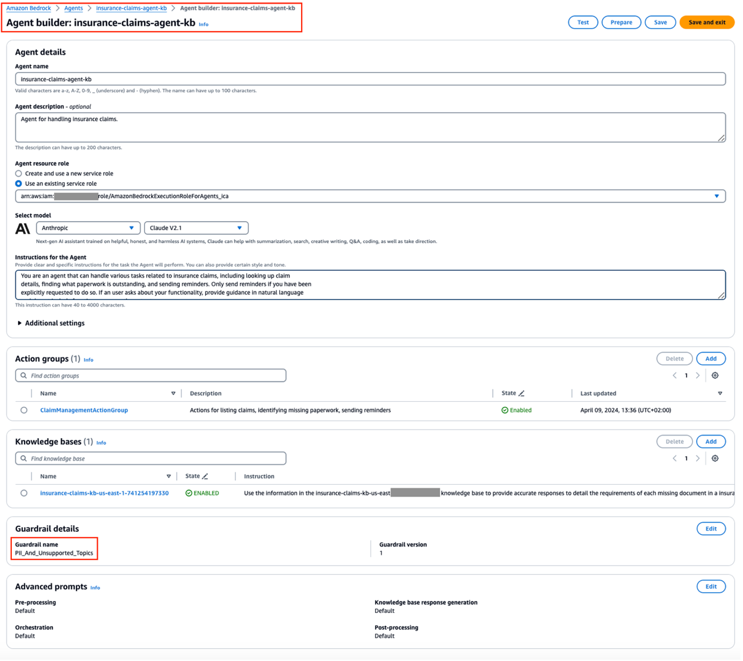743x661 pixels.
Task: Click the Anthropic logo icon
Action: pyautogui.click(x=22, y=229)
